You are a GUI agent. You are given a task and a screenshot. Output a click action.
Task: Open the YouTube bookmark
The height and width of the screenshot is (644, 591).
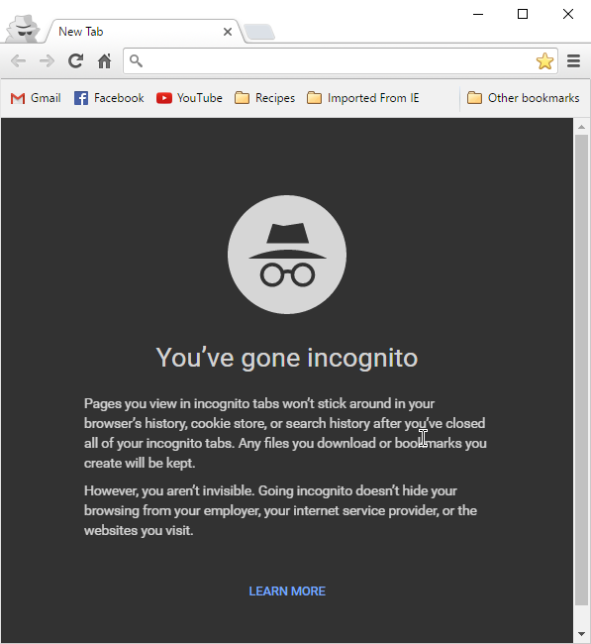(189, 98)
